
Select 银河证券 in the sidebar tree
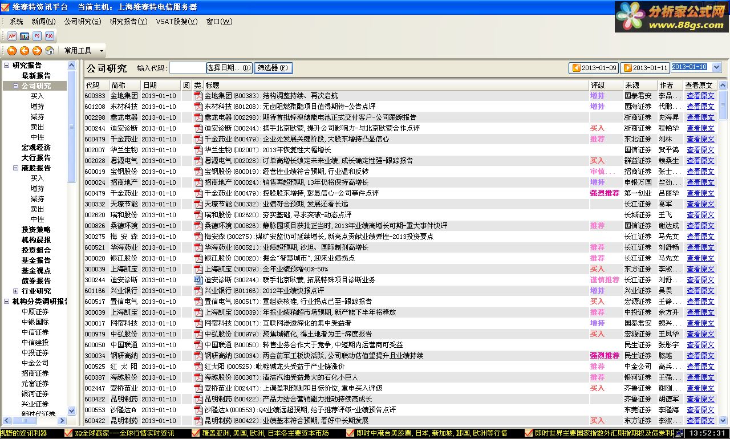point(35,394)
